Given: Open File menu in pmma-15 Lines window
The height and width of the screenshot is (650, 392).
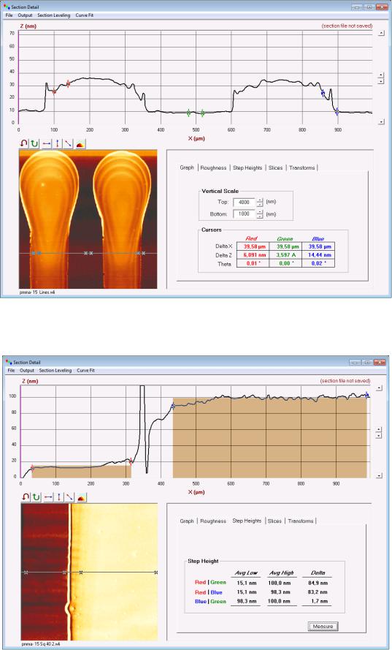Looking at the screenshot, I should point(9,15).
